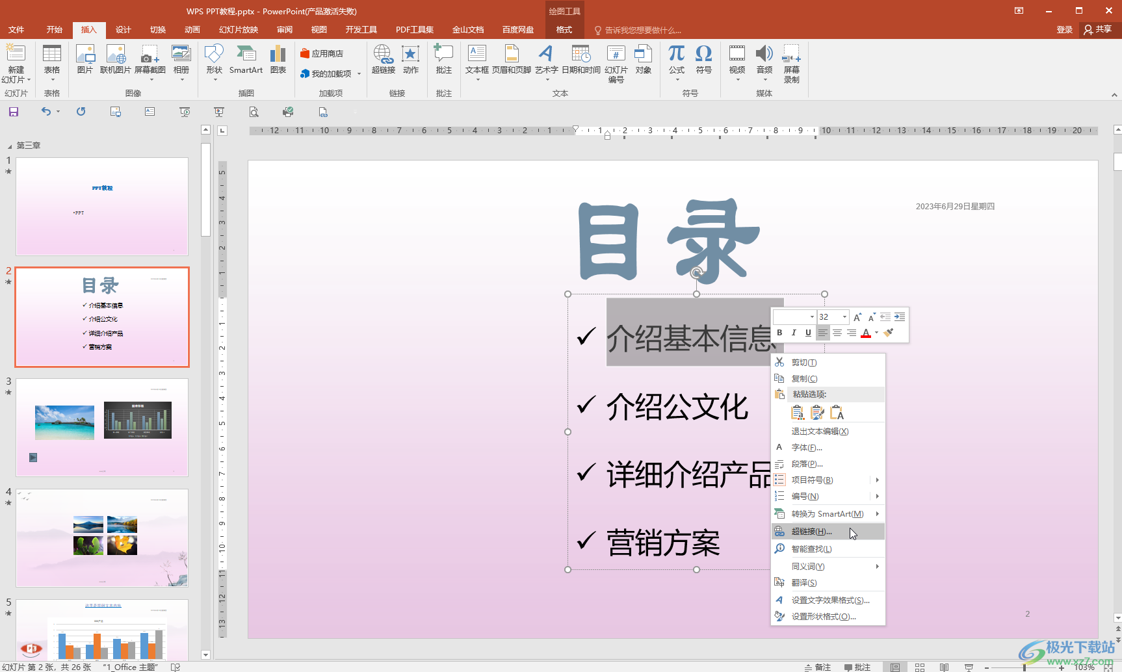Choose keep text only paste option icon

point(837,413)
